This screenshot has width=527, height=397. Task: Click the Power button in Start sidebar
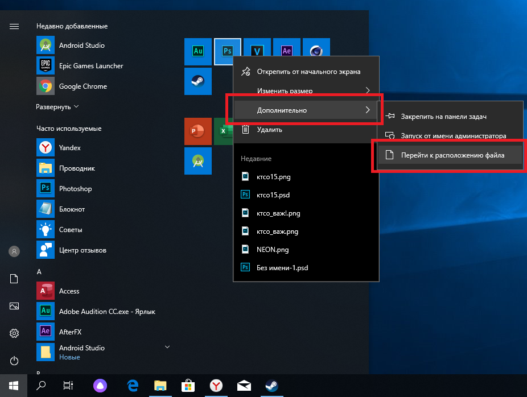14,361
